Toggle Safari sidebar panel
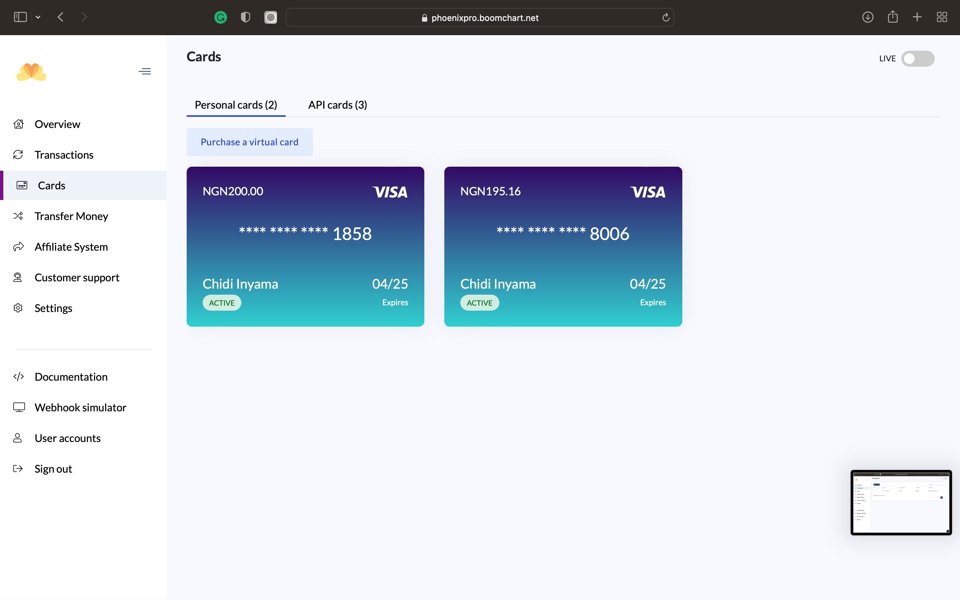This screenshot has width=960, height=600. 20,17
